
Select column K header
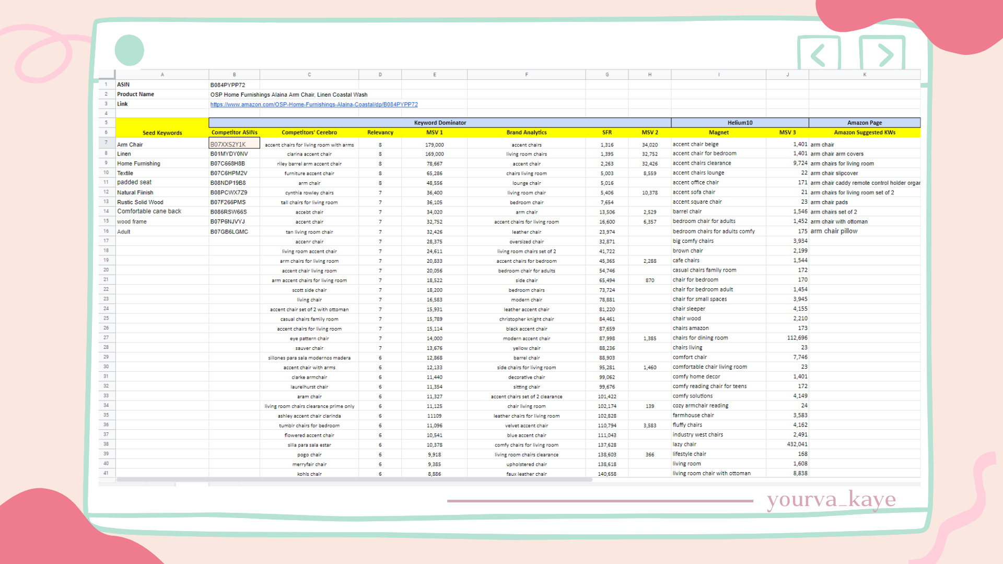coord(865,75)
